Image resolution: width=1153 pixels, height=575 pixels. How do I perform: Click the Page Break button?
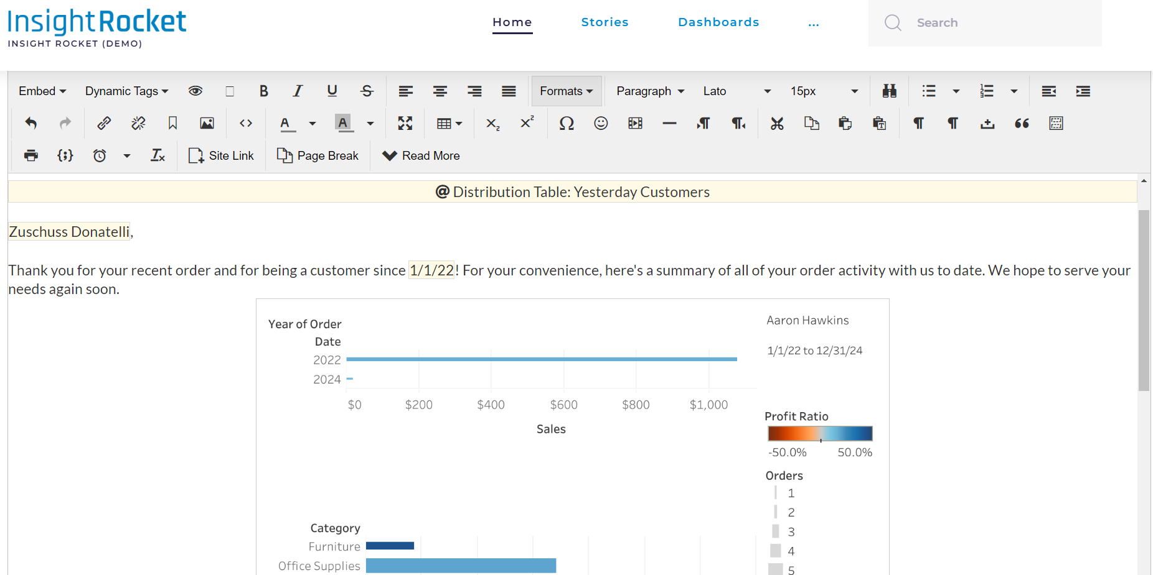(318, 156)
